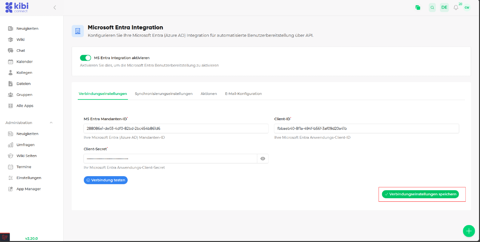
Task: Open Kalender in the sidebar
Action: [25, 62]
